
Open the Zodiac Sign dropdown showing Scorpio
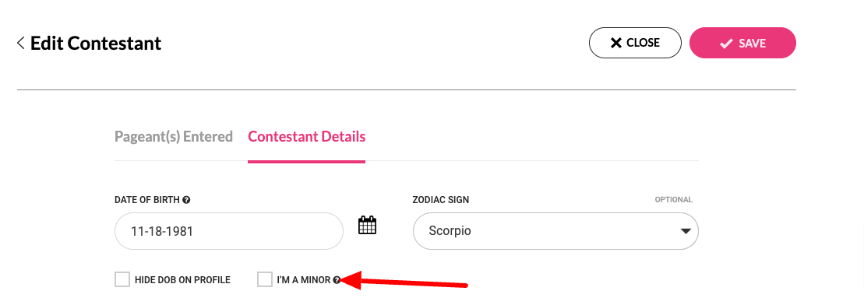tap(555, 230)
